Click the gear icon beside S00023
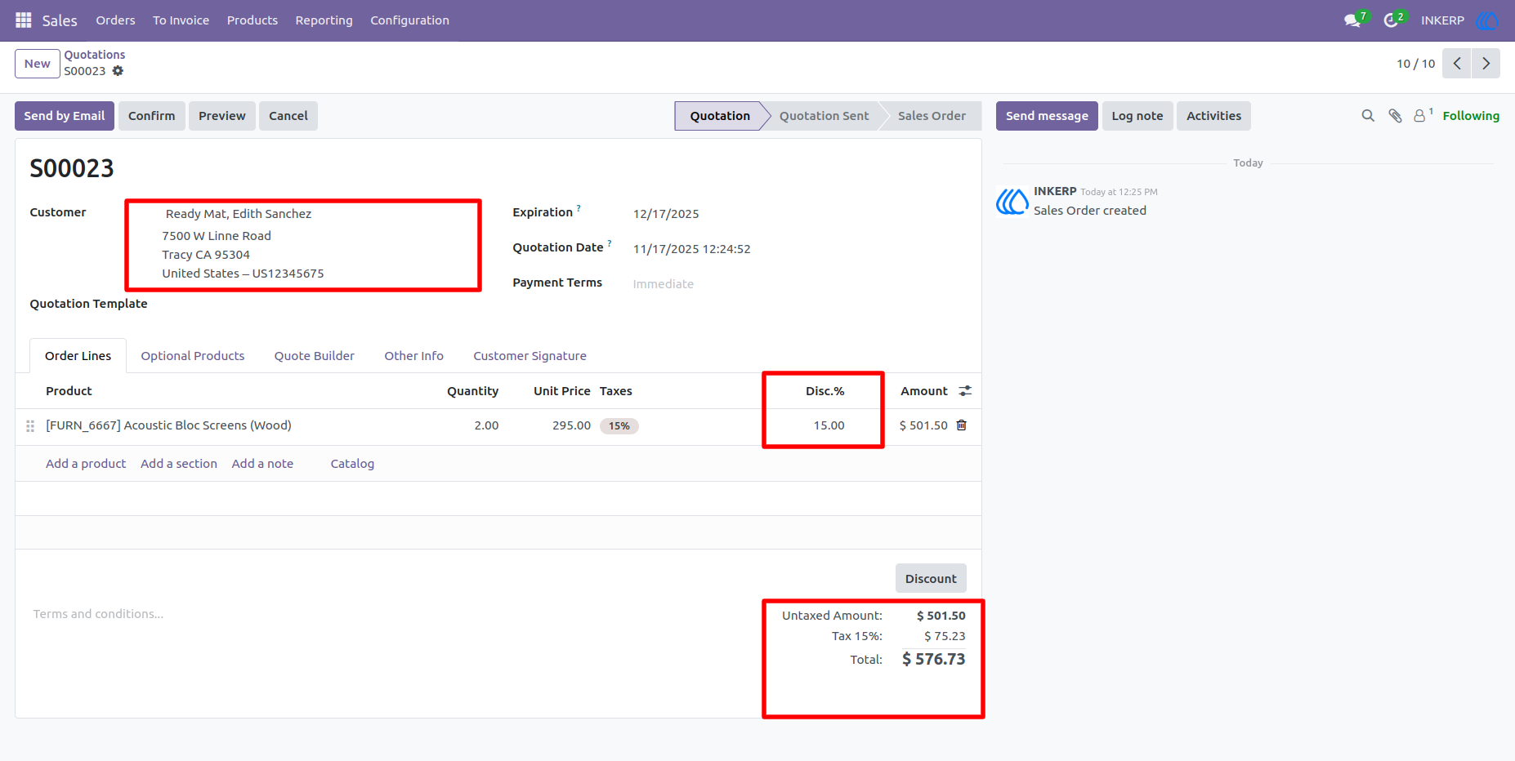 point(118,71)
